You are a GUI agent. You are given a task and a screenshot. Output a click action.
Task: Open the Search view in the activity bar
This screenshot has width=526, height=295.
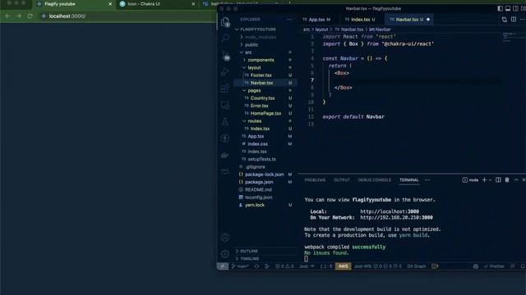(225, 38)
